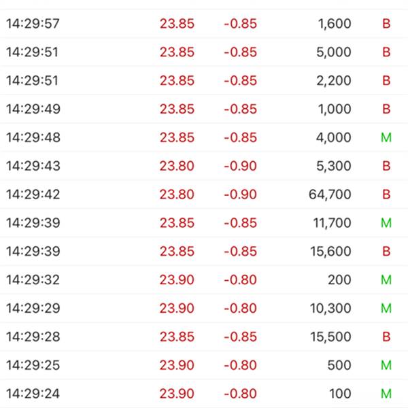Click the green M marker at 14:29:48
This screenshot has width=408, height=408.
coord(386,138)
